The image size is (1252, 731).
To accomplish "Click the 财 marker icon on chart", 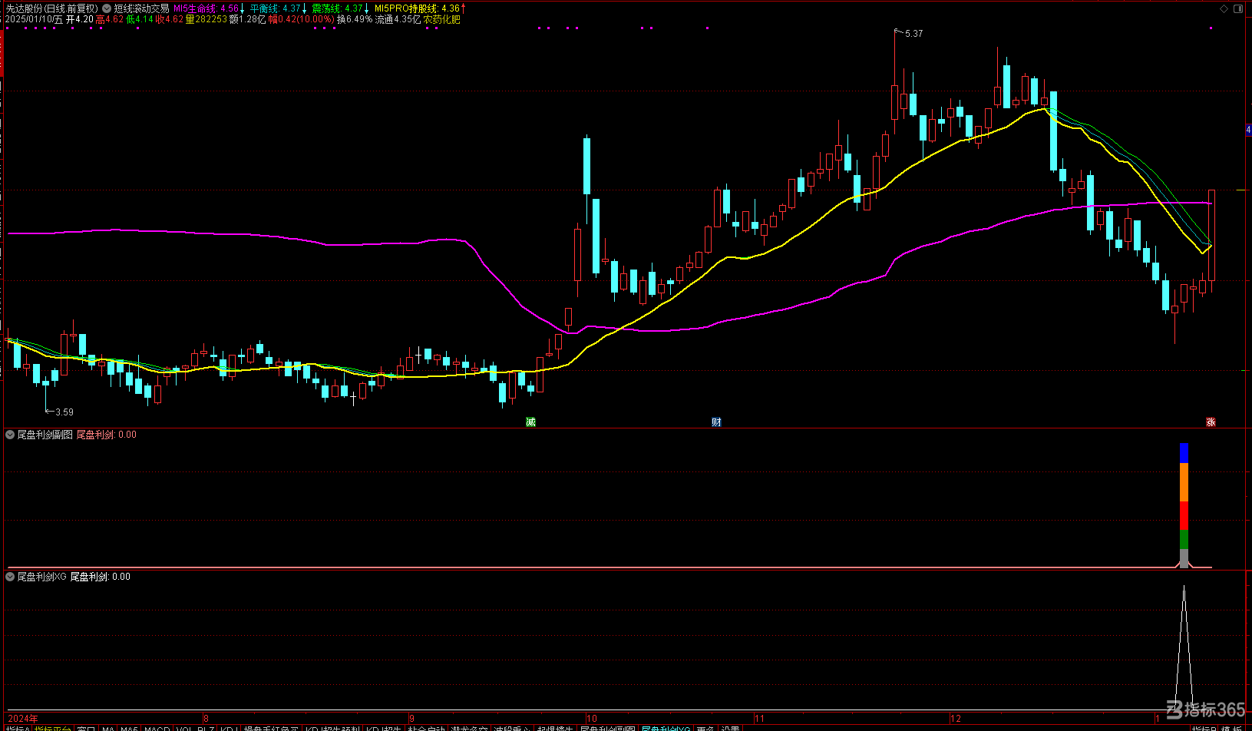I will coord(716,422).
